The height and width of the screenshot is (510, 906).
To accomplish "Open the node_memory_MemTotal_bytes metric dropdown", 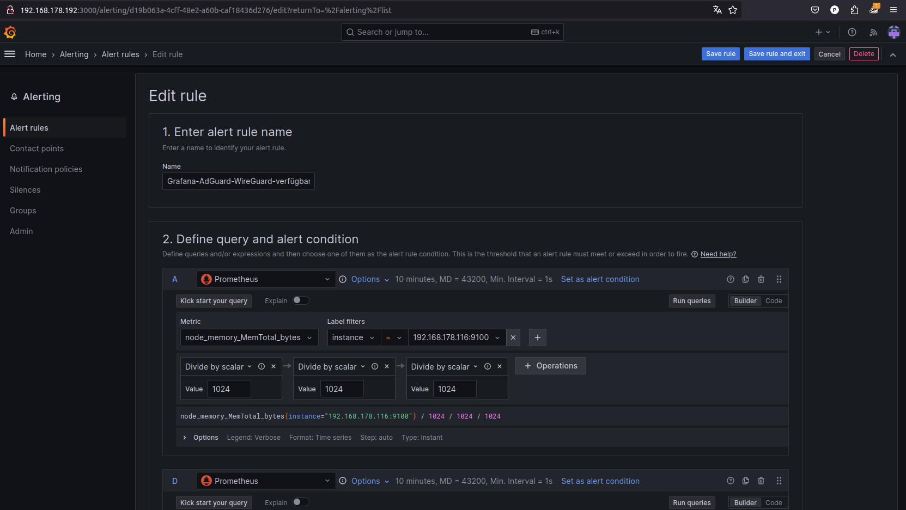I will (x=249, y=337).
